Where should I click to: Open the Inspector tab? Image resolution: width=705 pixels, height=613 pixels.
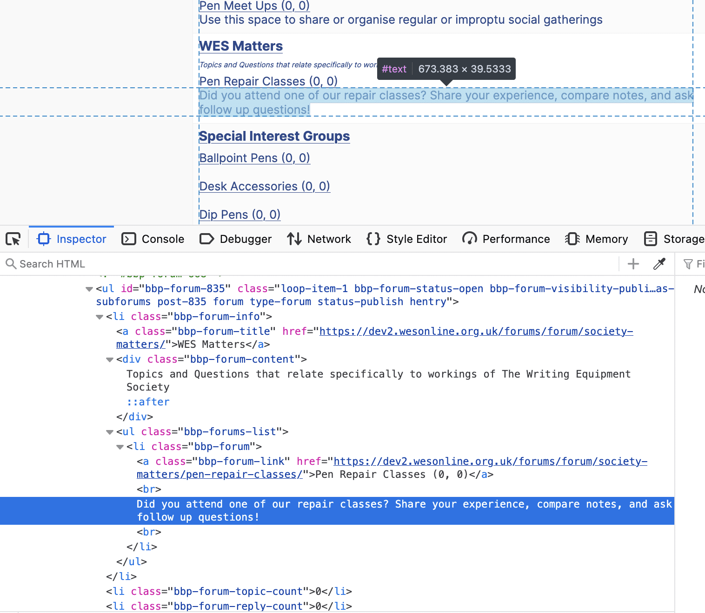(x=72, y=239)
